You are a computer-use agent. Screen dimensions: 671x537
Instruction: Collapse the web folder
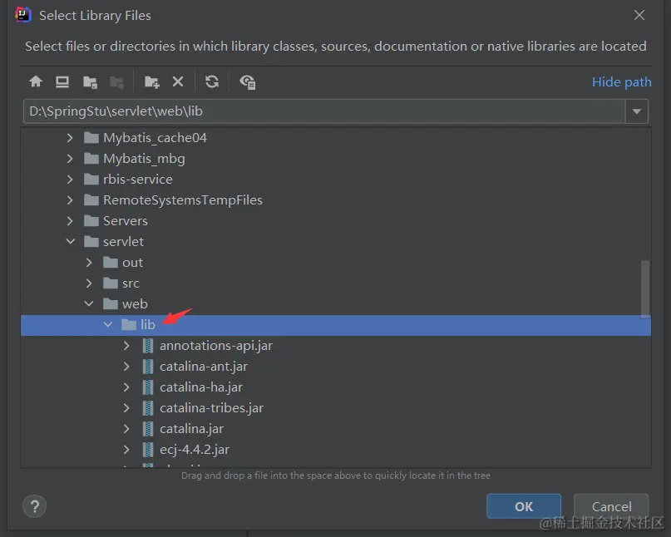coord(89,303)
